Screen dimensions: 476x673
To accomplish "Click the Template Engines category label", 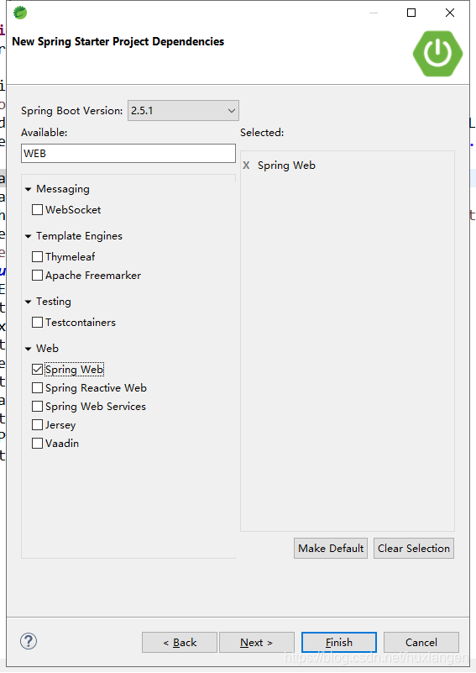I will point(79,236).
